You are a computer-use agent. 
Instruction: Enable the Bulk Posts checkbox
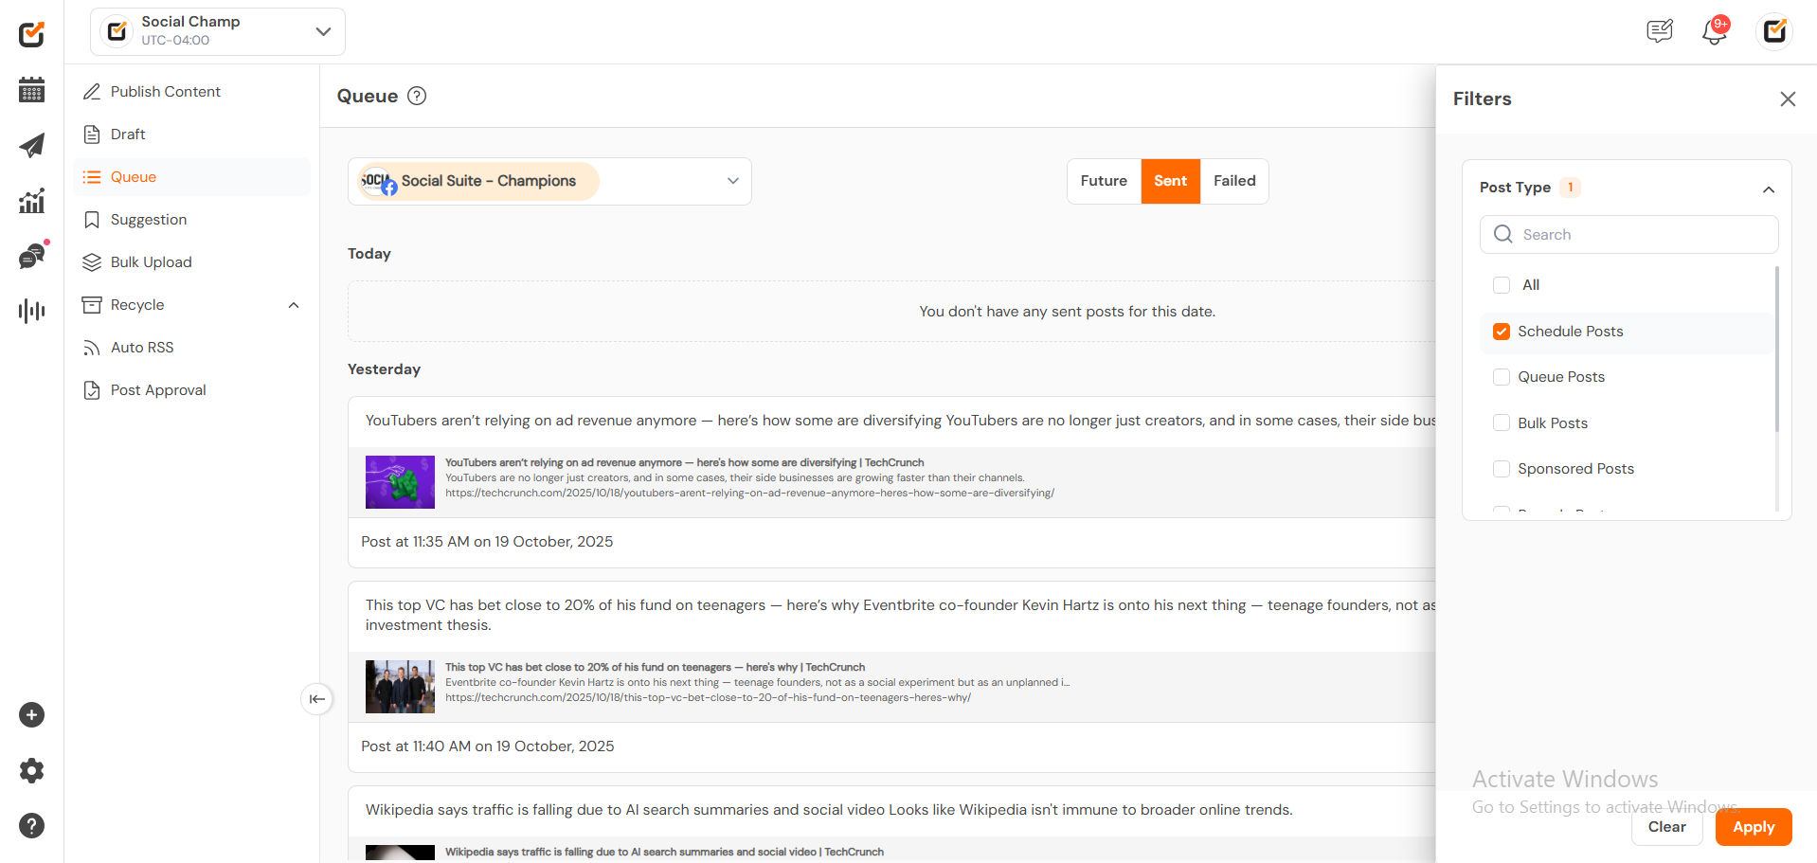point(1502,423)
